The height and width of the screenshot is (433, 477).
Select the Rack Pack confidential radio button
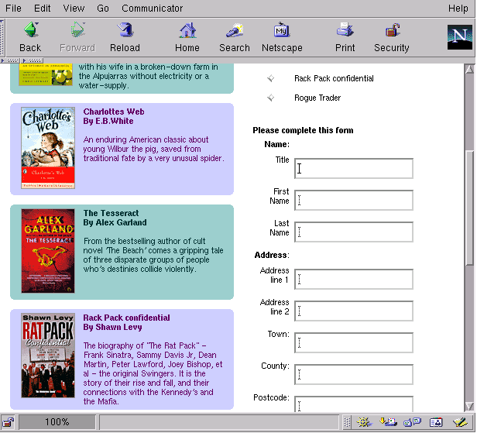tap(270, 78)
